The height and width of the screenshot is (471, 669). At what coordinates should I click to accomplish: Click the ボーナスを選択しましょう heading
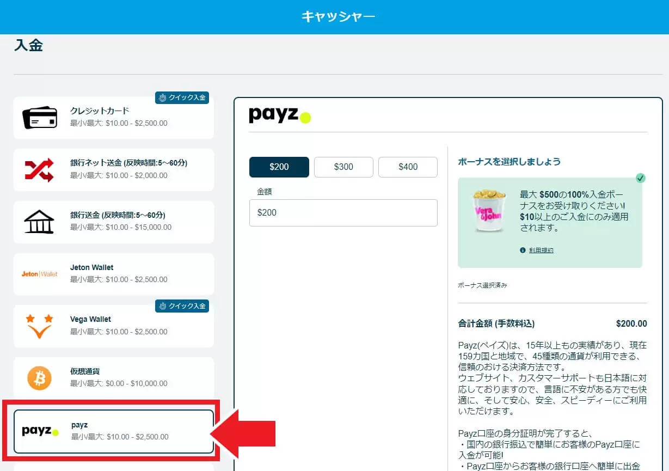pyautogui.click(x=510, y=162)
